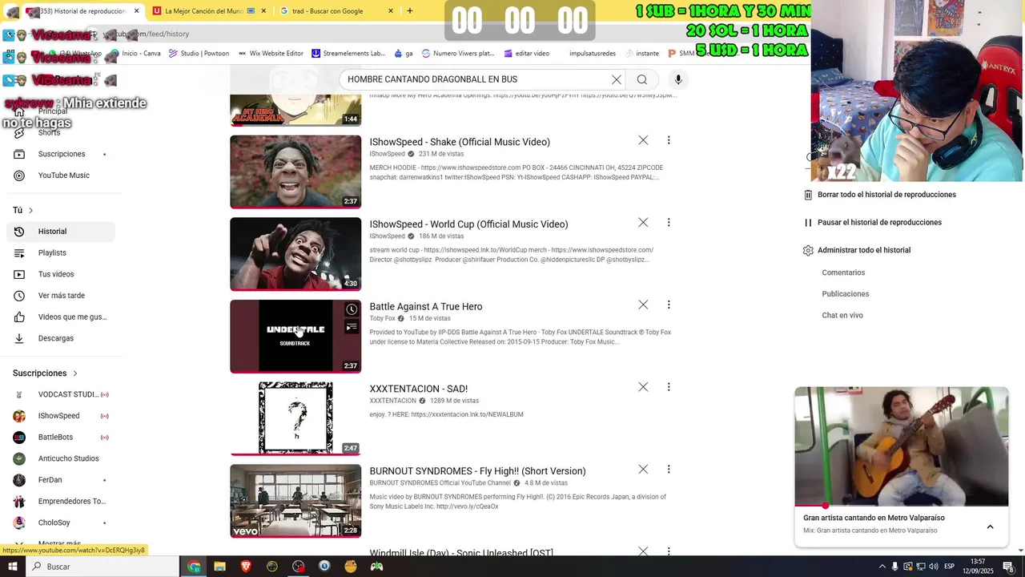Remove BURNOUT SYNDROMES Fly High from history
Viewport: 1025px width, 577px height.
click(643, 469)
